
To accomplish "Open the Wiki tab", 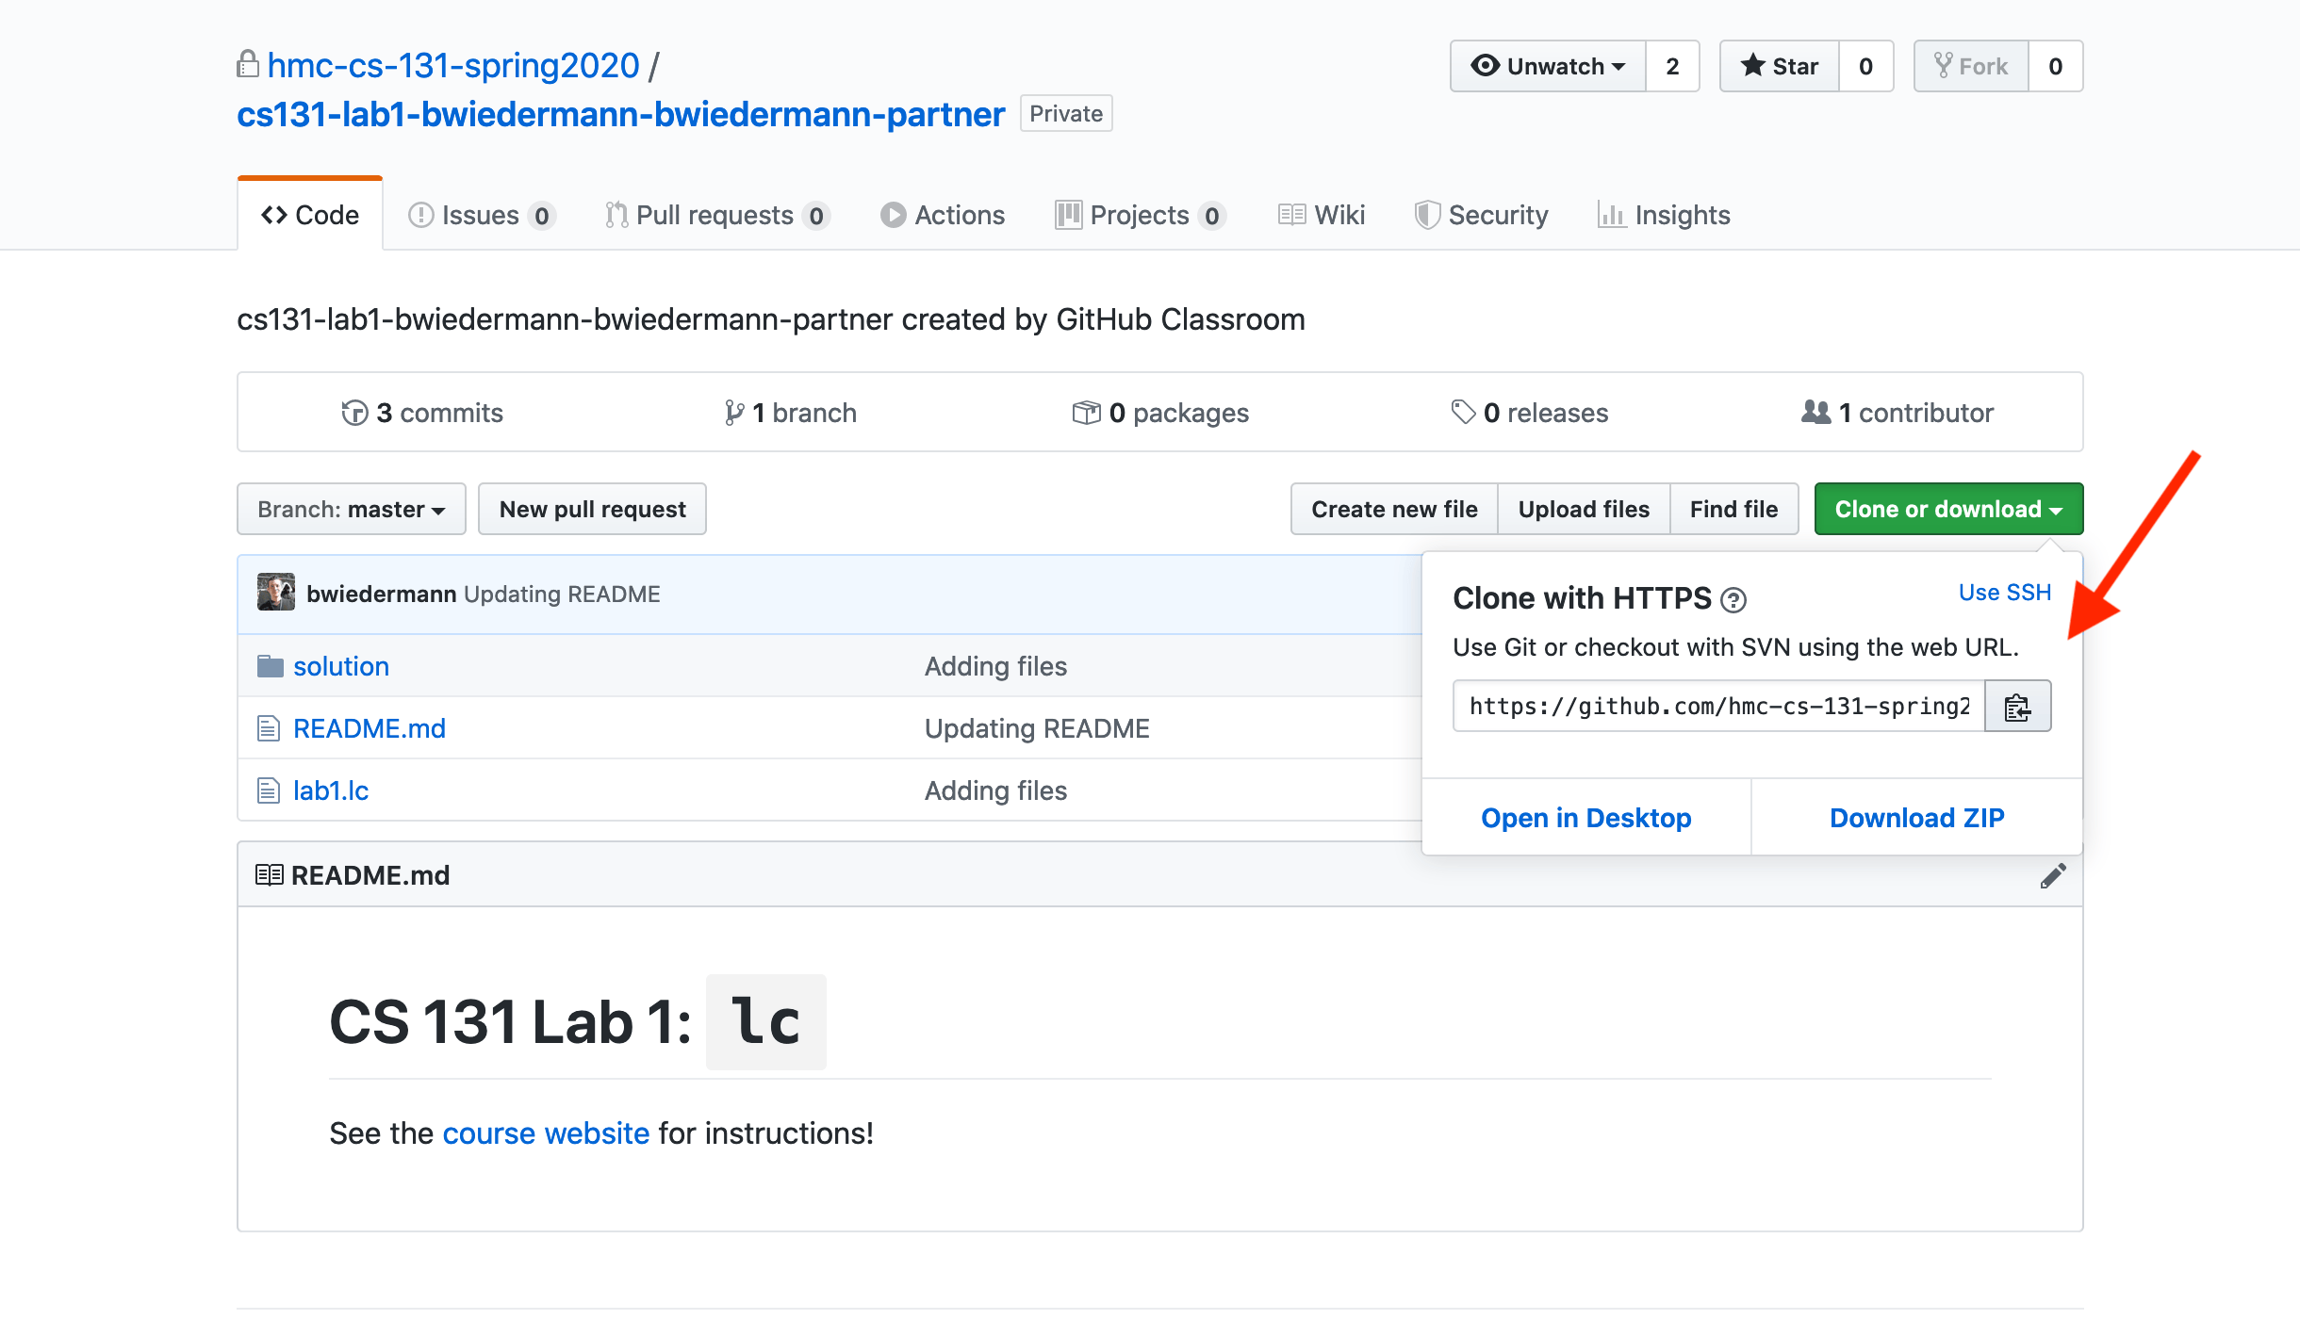I will coord(1322,215).
